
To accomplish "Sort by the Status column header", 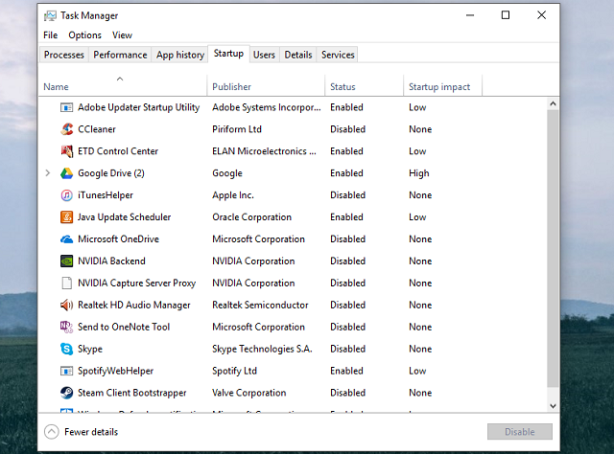I will tap(365, 85).
